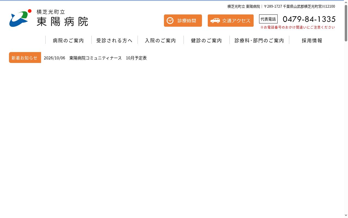Open 病院のご案内 menu
Viewport: 348px width, 218px height.
click(x=68, y=41)
